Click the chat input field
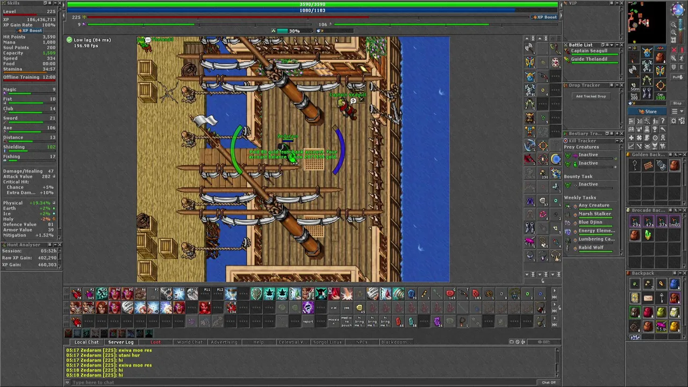 point(304,382)
